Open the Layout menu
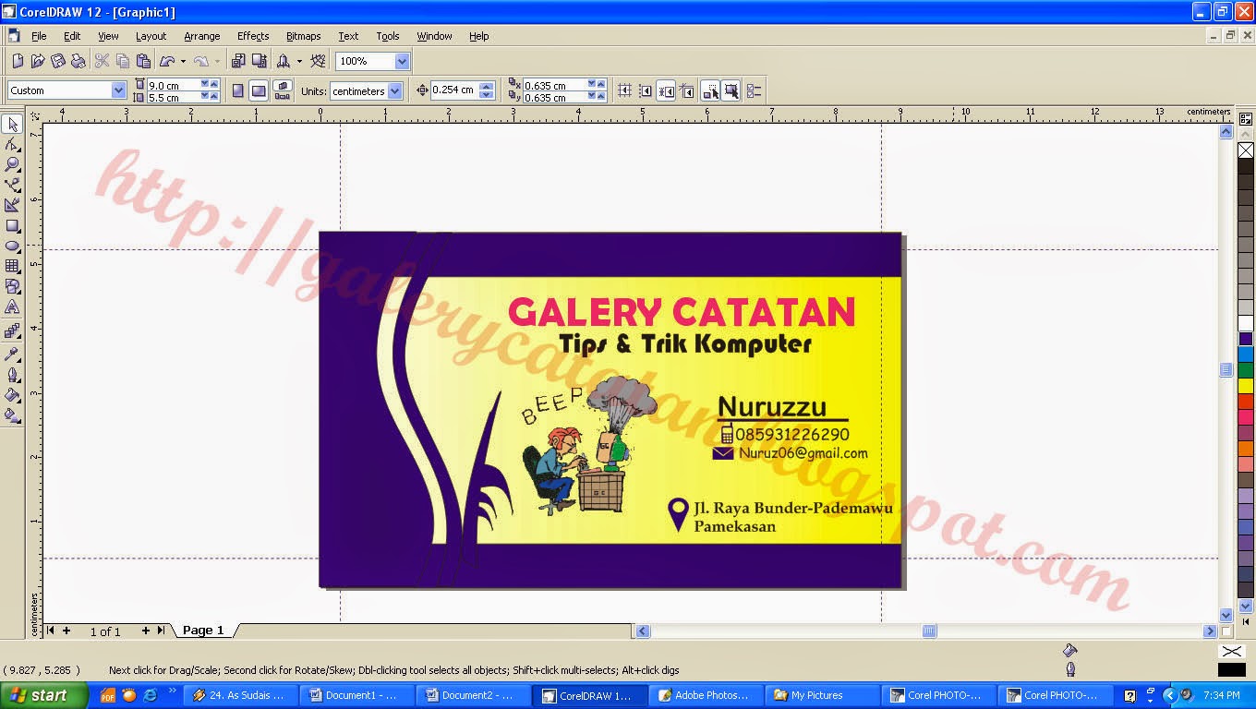 coord(151,36)
